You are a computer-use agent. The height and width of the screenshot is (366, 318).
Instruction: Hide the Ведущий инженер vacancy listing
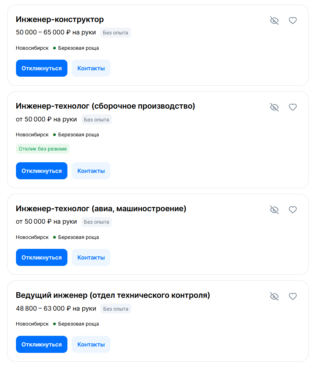pyautogui.click(x=274, y=296)
